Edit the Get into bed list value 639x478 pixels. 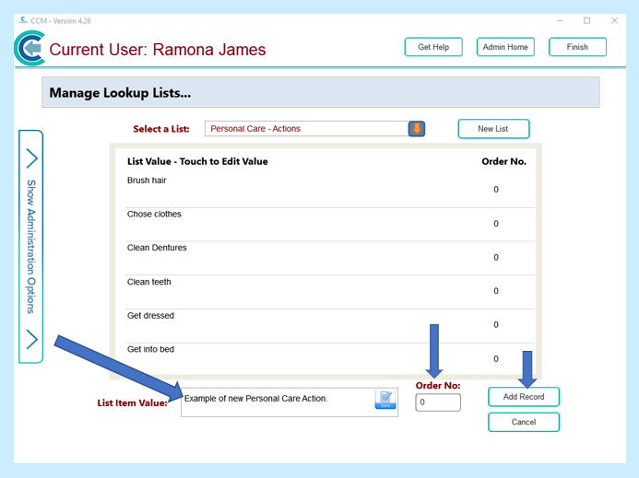click(x=150, y=349)
